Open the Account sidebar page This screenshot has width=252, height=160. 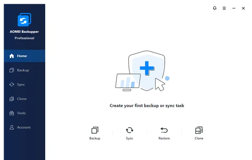coord(24,128)
